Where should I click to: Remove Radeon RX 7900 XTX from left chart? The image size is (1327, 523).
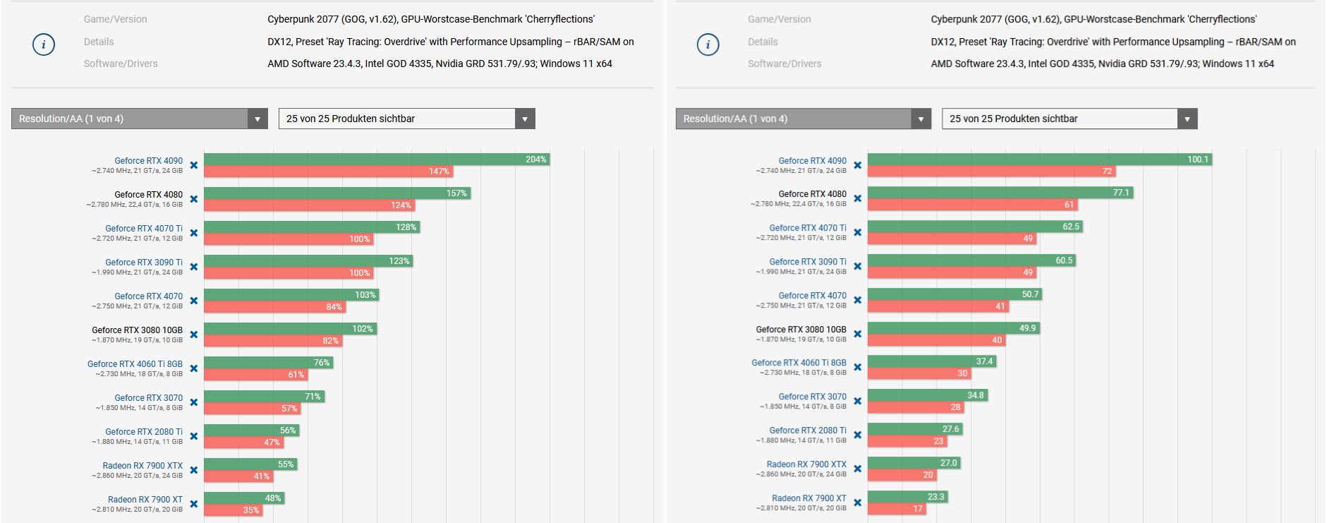pos(194,470)
